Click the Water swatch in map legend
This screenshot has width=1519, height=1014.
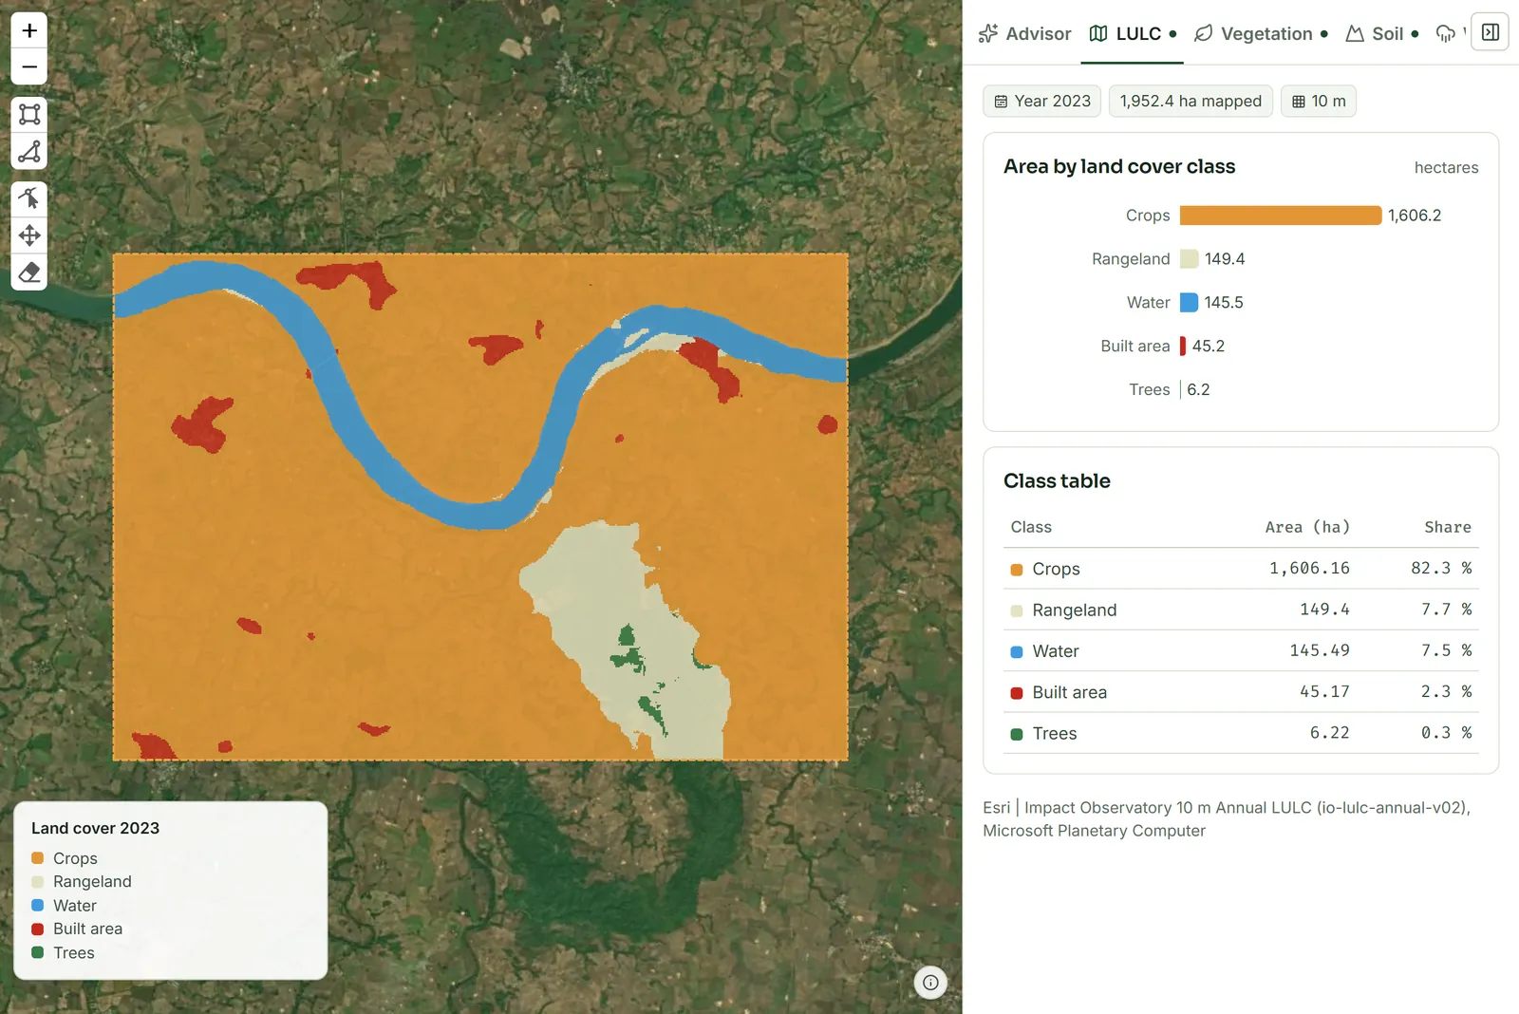click(x=38, y=906)
